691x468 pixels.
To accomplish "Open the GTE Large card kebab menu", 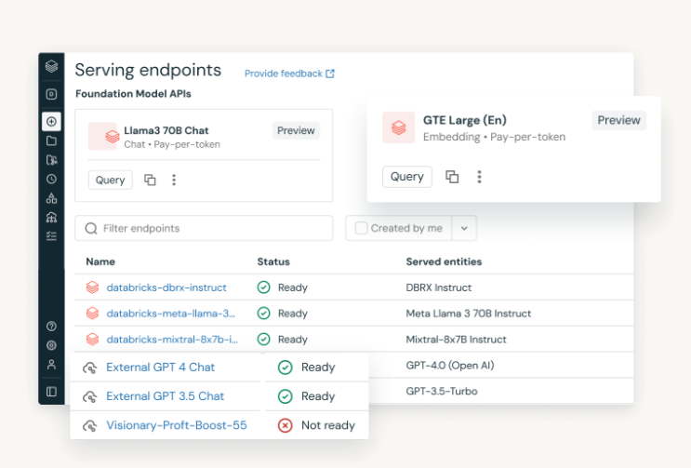I will coord(479,177).
